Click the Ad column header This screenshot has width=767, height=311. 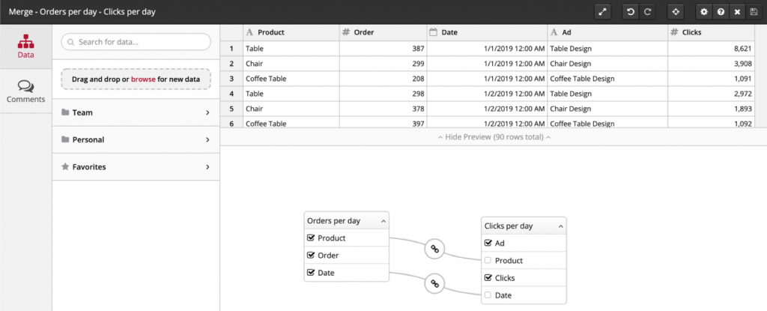click(607, 32)
